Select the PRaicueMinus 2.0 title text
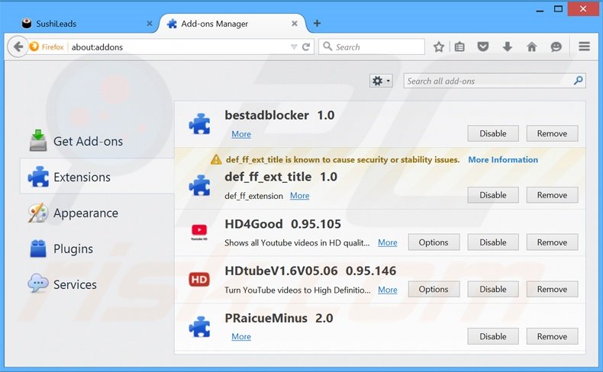Screen dimensions: 603x372 click(x=279, y=318)
